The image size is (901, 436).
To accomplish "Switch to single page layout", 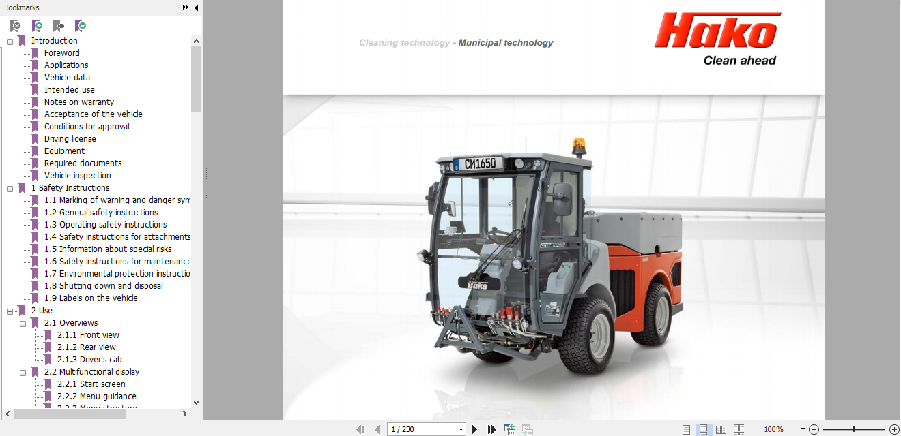I will click(x=686, y=429).
